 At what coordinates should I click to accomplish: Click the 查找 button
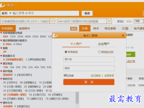coord(87,13)
